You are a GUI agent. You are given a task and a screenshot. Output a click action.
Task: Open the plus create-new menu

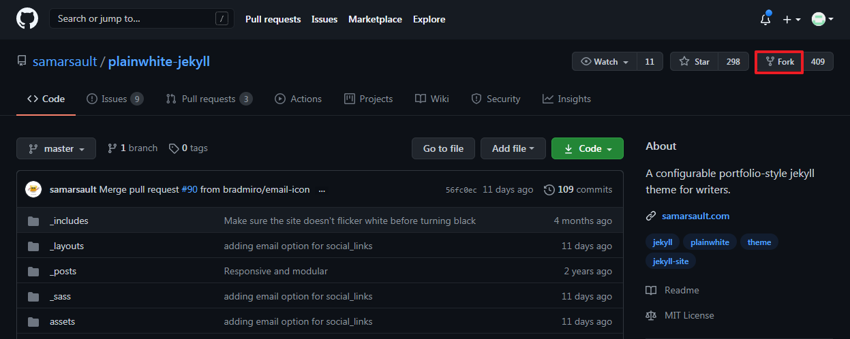click(x=791, y=20)
